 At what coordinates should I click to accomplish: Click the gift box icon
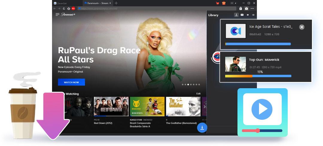tap(224, 3)
